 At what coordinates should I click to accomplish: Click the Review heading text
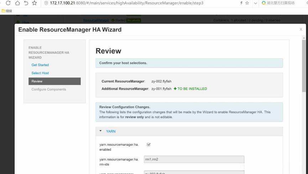point(109,51)
